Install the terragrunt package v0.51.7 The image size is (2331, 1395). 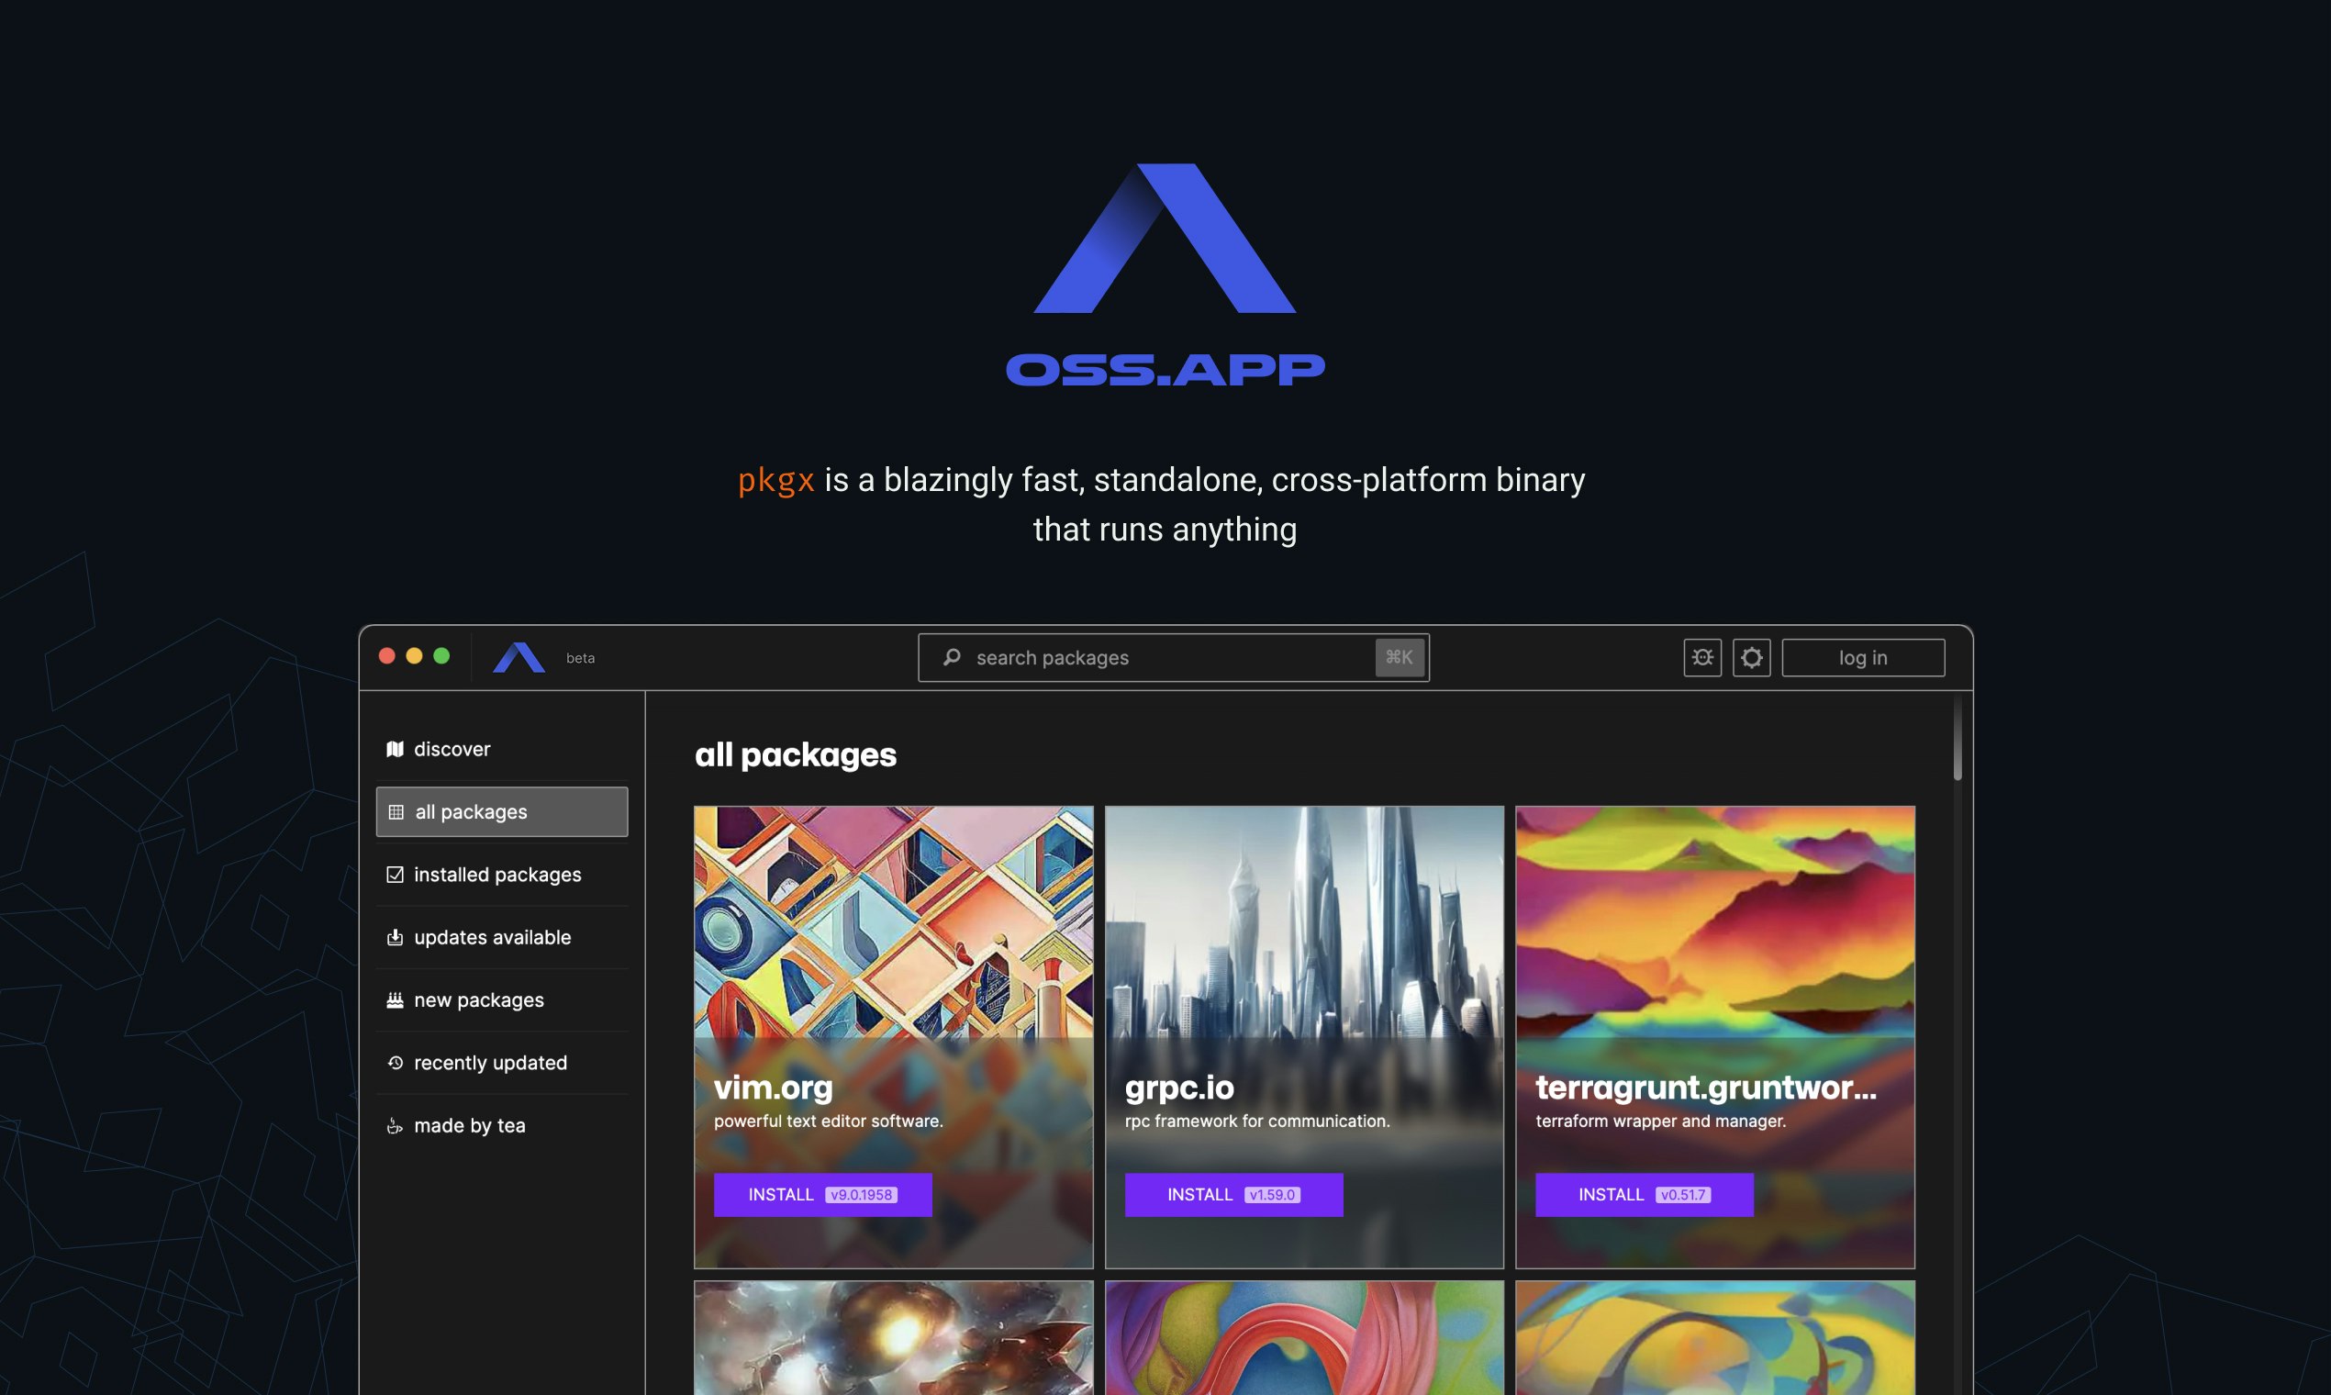(x=1643, y=1194)
